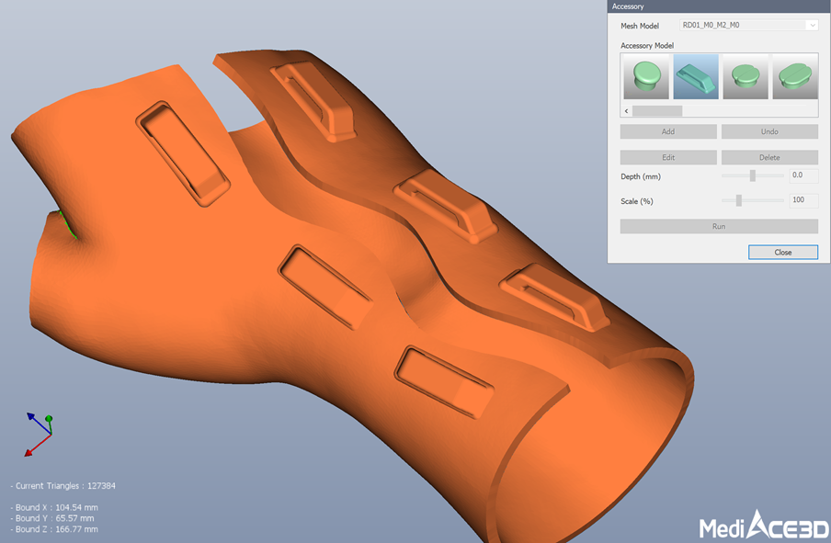
Task: Click the Bound Y : 65.57 mm text
Action: pos(51,518)
